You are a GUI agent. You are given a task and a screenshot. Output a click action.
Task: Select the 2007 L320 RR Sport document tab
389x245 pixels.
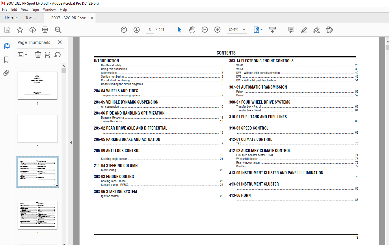pyautogui.click(x=70, y=18)
